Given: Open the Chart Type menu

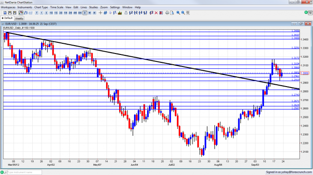Looking at the screenshot, I should click(41, 7).
